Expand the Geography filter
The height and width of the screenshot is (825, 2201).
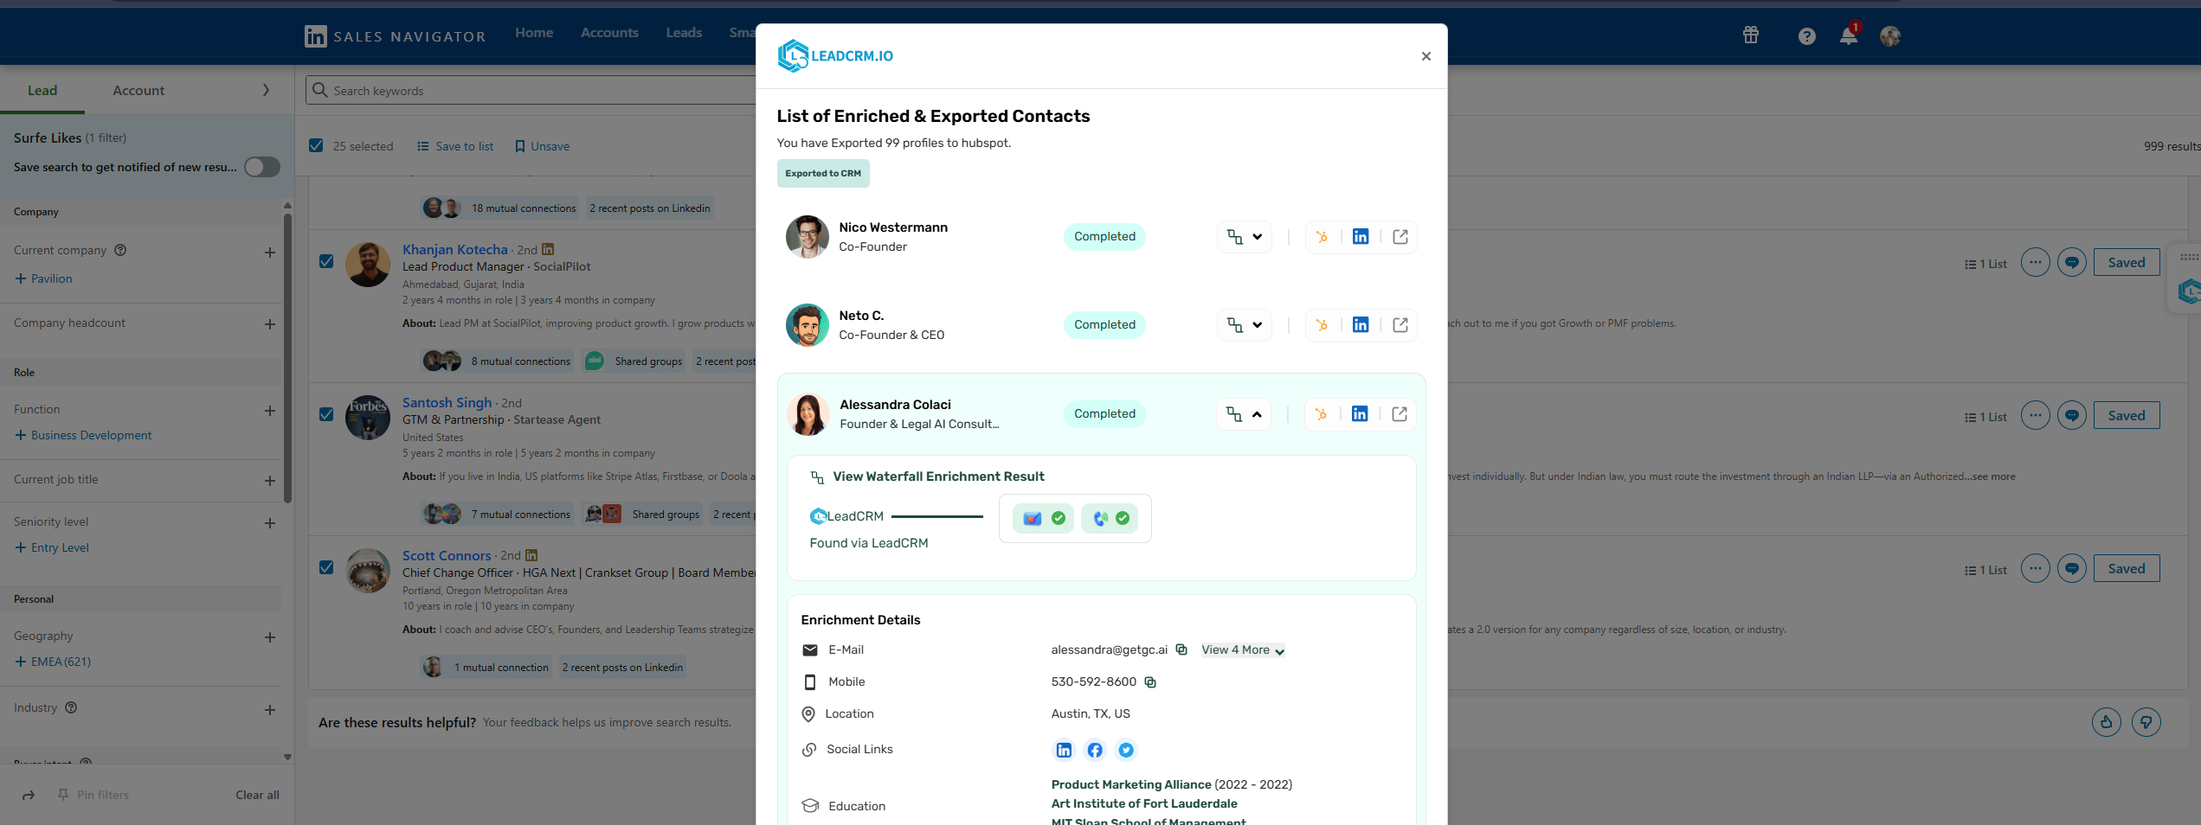tap(270, 637)
